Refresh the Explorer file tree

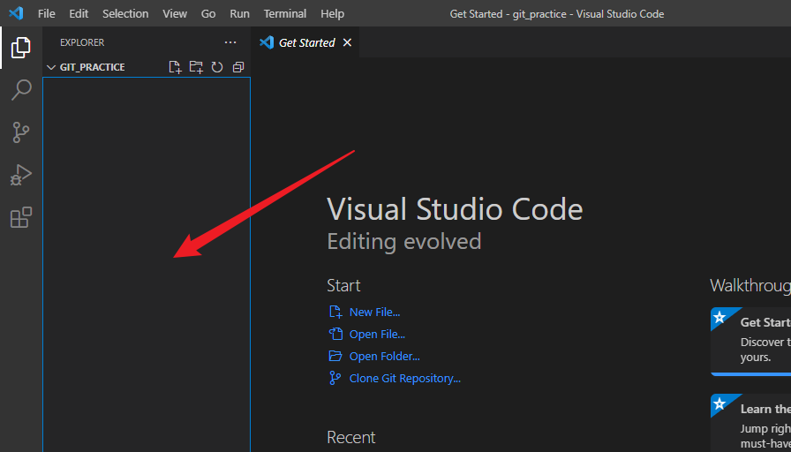[217, 67]
